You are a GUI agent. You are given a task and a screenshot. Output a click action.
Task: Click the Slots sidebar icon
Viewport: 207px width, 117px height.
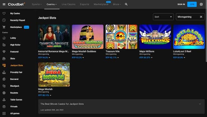[x=4, y=58]
